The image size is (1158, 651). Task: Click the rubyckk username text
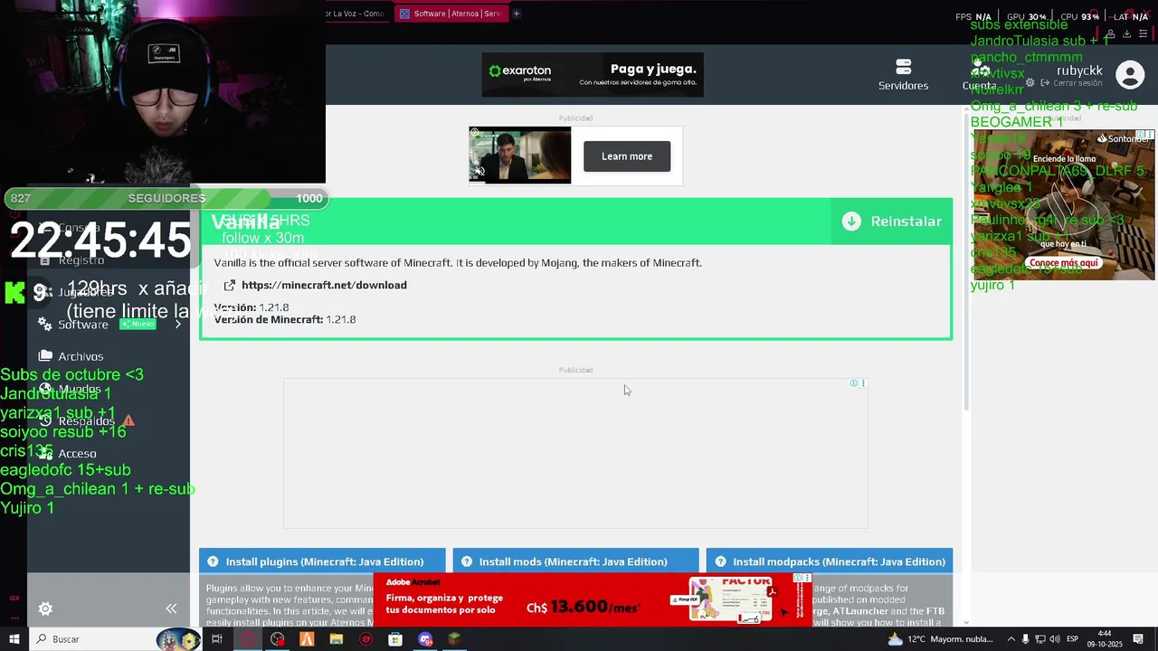1079,71
